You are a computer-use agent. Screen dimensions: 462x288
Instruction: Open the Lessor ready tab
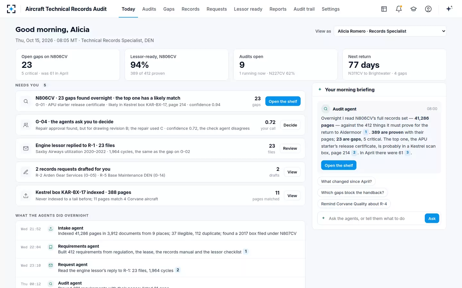pos(248,9)
